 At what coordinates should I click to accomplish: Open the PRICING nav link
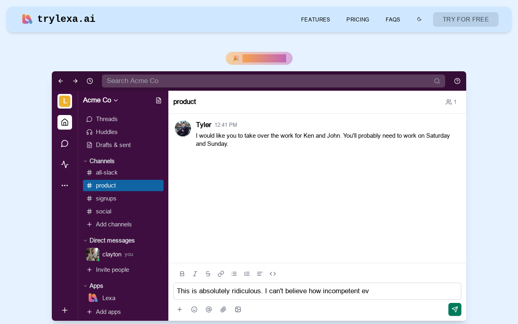[358, 19]
